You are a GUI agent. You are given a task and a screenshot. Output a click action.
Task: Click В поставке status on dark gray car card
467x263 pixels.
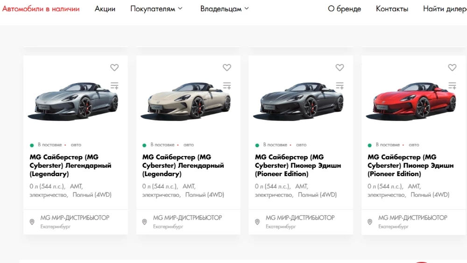275,145
